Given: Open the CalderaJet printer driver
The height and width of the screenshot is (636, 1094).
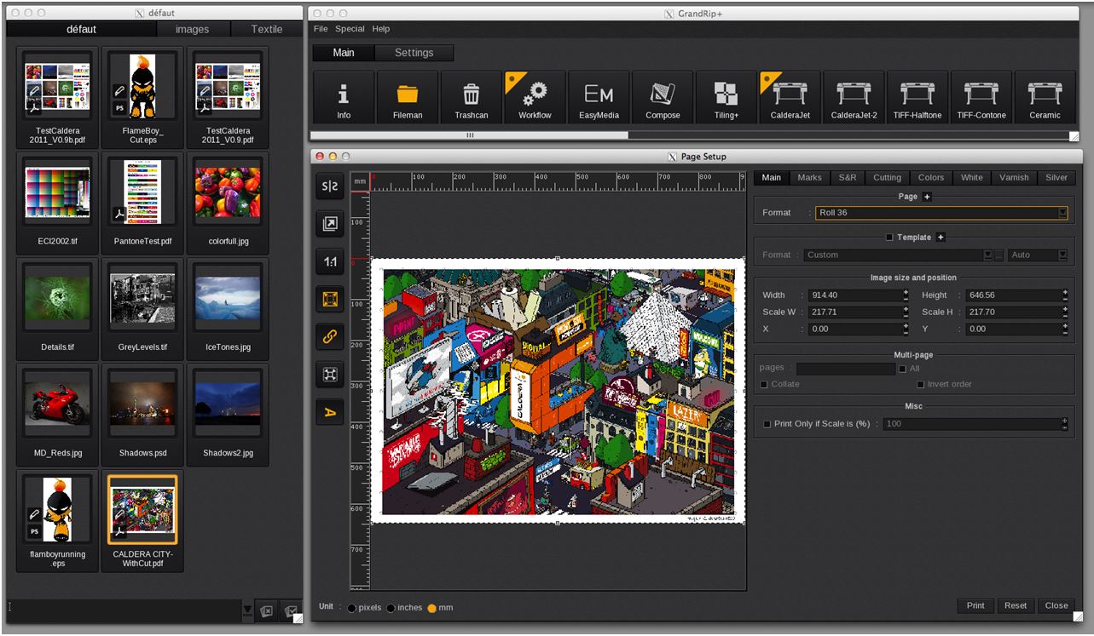Looking at the screenshot, I should tap(790, 96).
